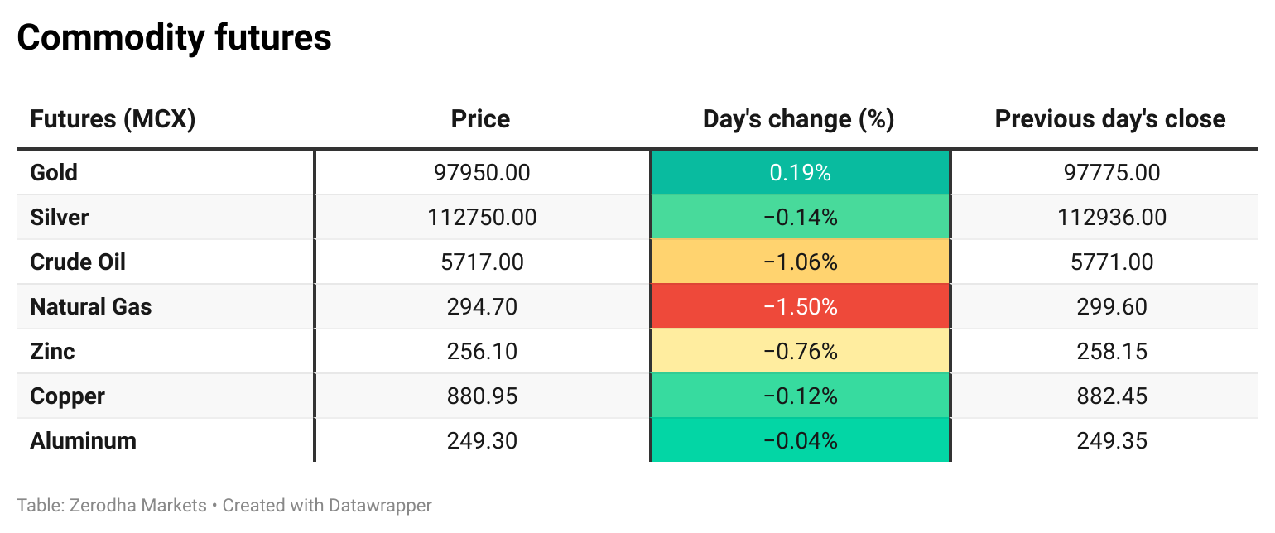The width and height of the screenshot is (1275, 533).
Task: Select the Natural Gas row label
Action: [91, 307]
